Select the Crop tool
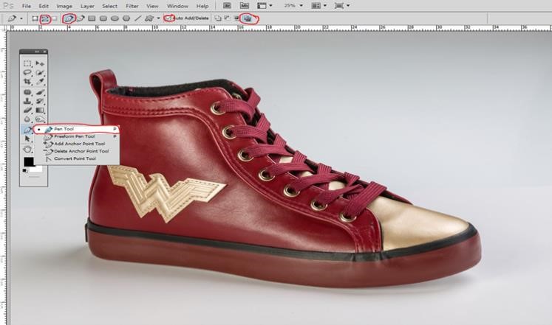 click(27, 81)
